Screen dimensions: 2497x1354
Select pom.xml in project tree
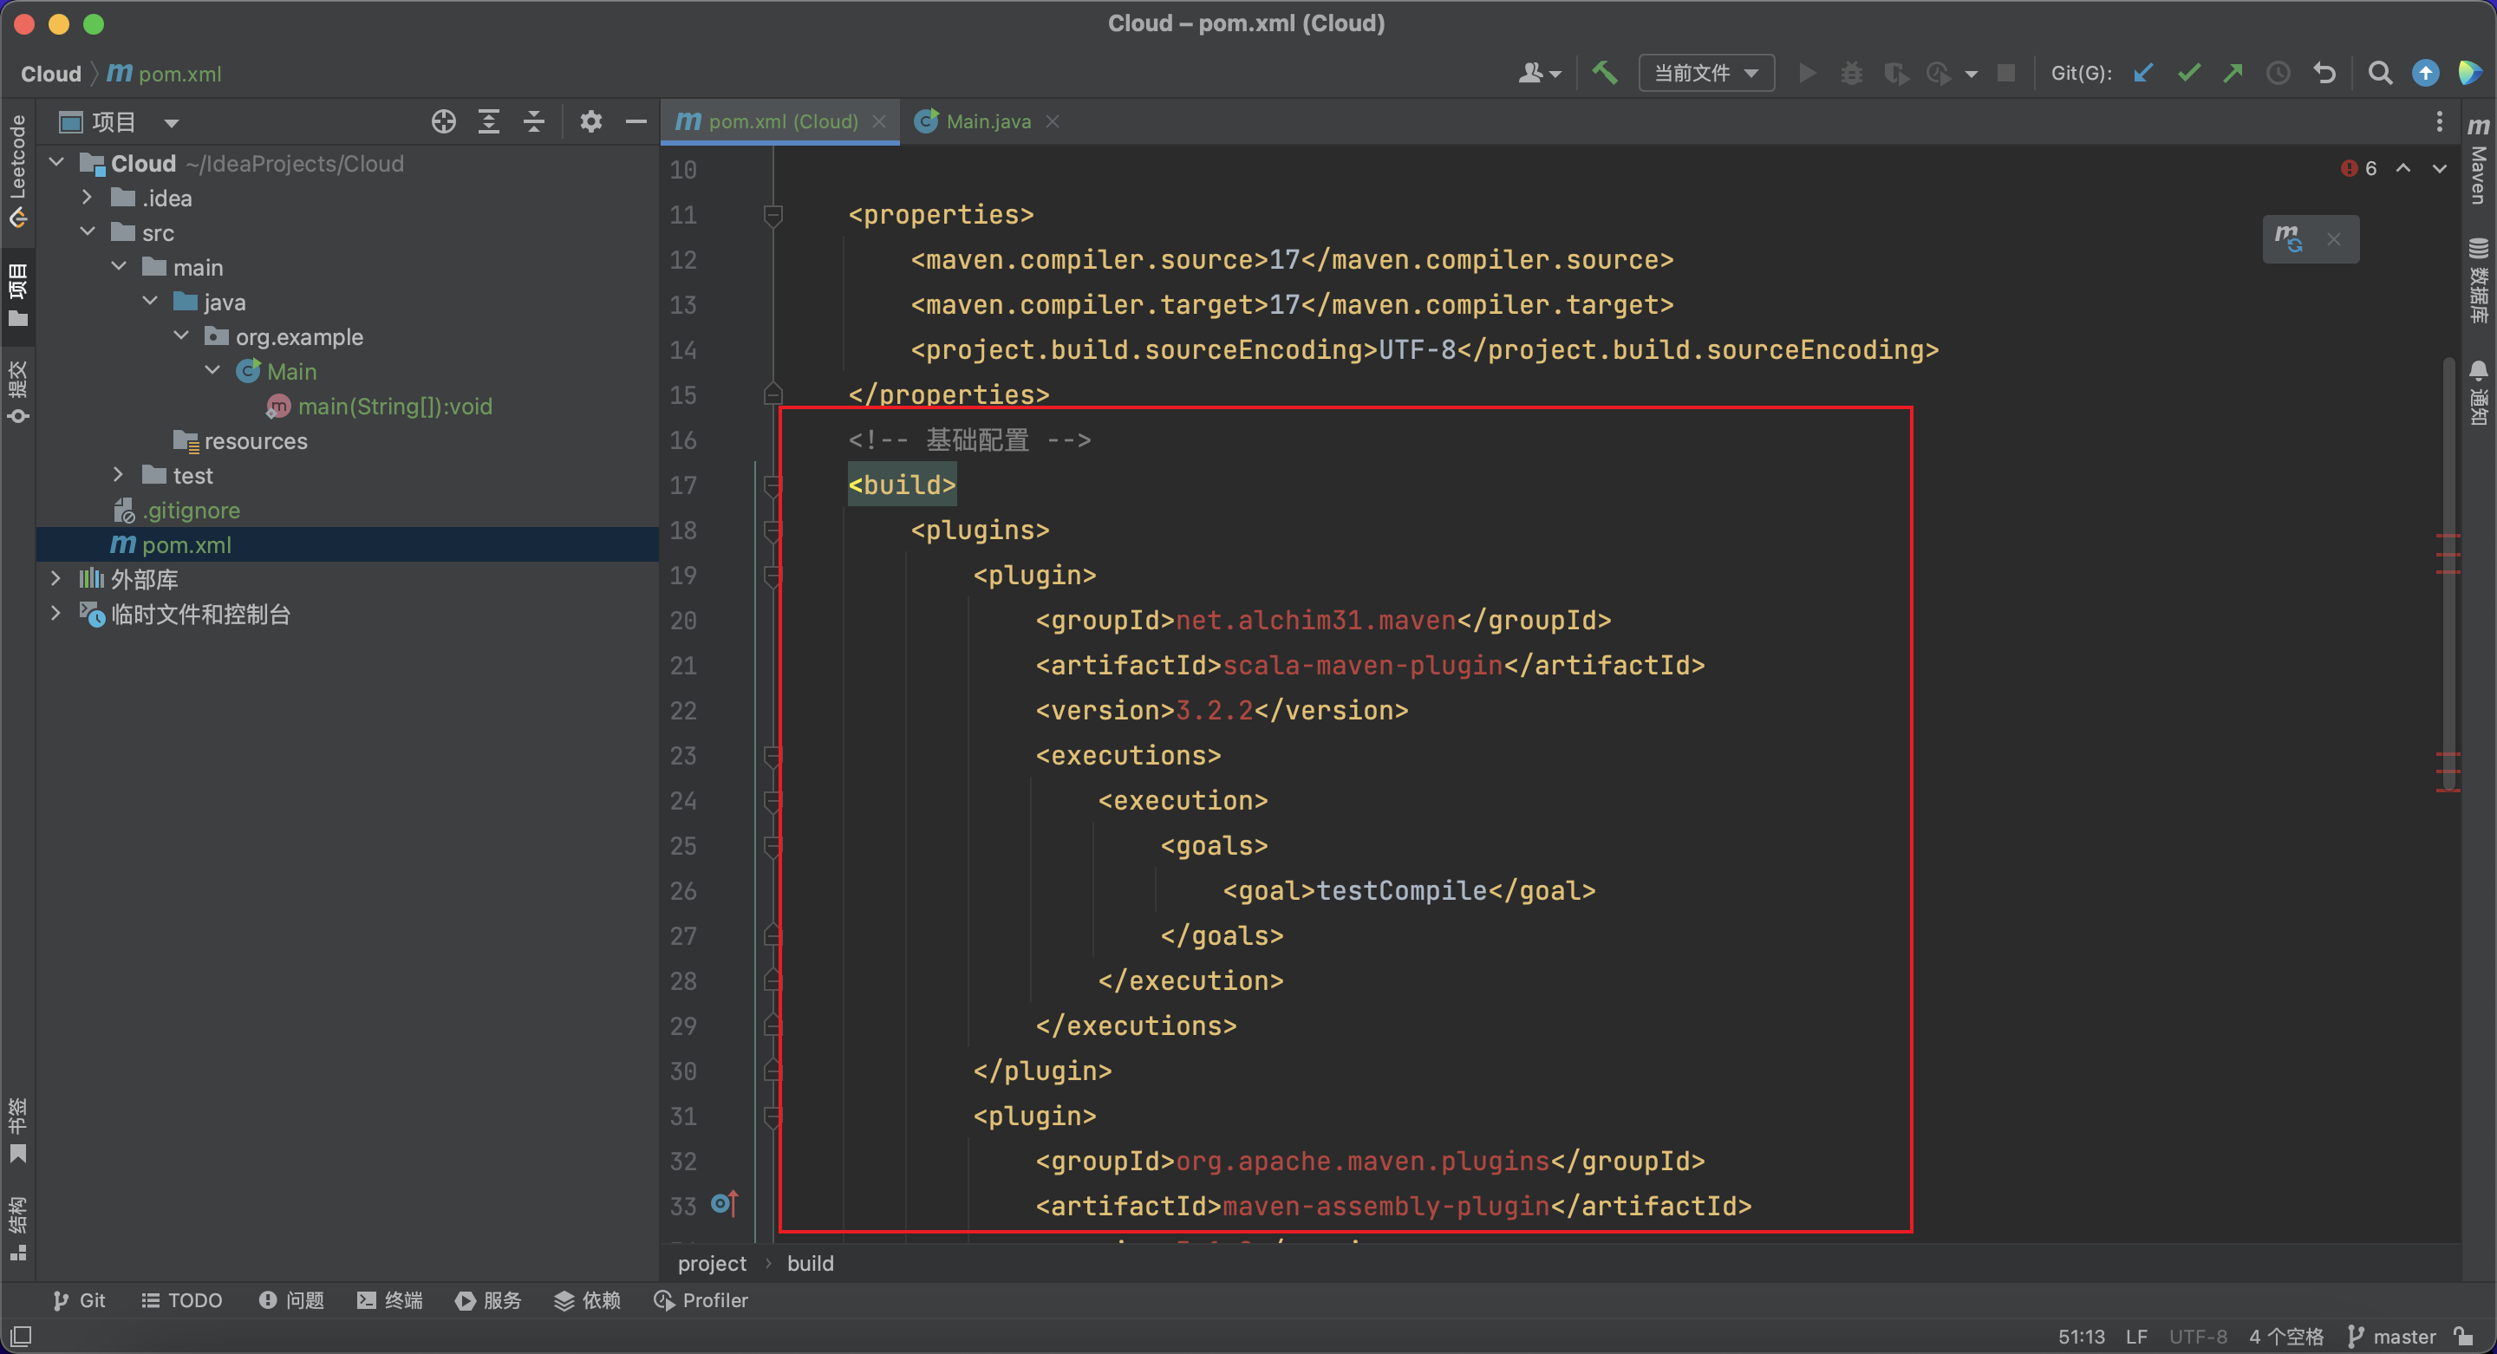(347, 544)
